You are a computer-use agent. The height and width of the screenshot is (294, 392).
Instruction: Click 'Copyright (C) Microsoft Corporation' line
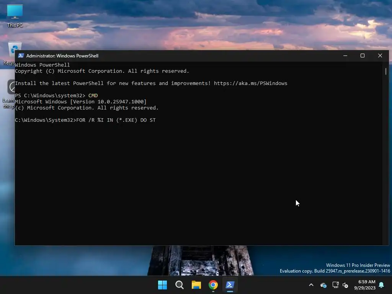(x=102, y=71)
